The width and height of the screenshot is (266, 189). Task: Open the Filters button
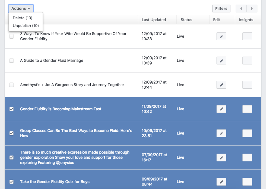click(221, 9)
